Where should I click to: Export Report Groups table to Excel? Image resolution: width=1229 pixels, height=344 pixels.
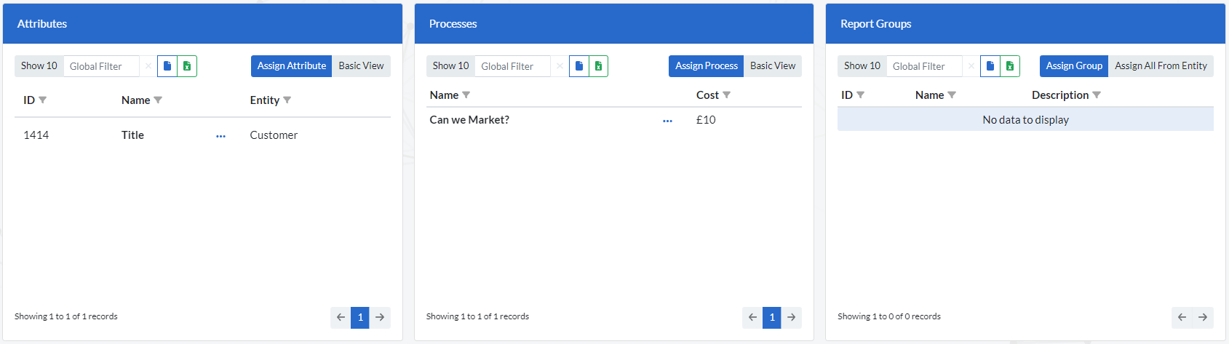(1010, 66)
